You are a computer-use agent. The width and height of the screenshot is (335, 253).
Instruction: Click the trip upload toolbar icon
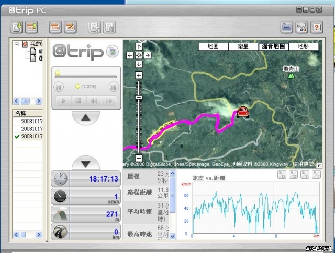click(31, 27)
